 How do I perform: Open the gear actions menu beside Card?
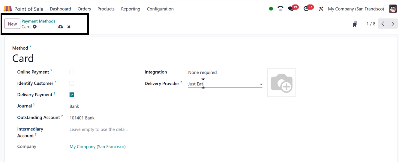[x=35, y=27]
